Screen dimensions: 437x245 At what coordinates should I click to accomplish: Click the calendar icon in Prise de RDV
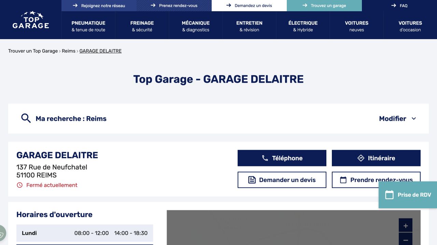[x=390, y=195]
